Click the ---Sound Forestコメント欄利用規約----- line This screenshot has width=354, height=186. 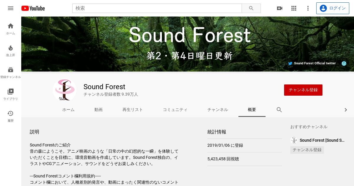point(65,176)
